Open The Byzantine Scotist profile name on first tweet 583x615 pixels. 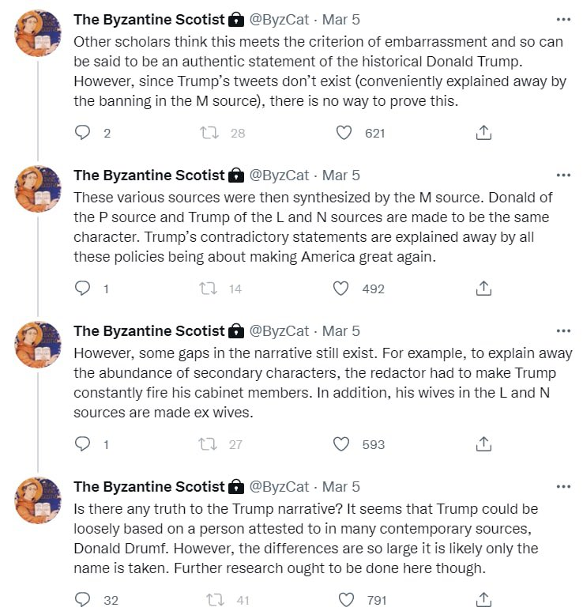click(x=149, y=20)
